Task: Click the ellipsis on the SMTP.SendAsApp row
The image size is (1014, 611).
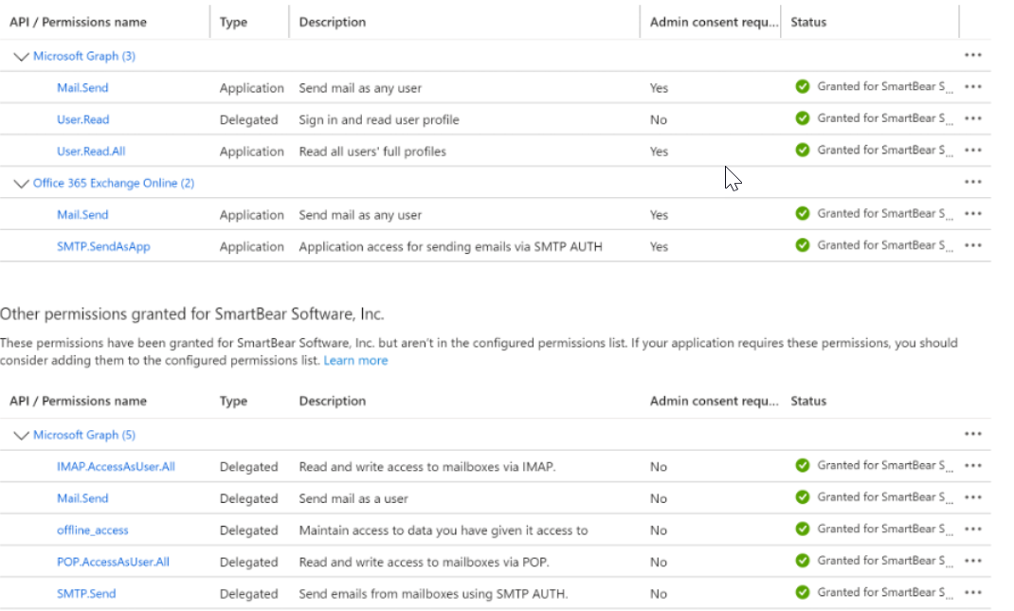Action: pyautogui.click(x=972, y=245)
